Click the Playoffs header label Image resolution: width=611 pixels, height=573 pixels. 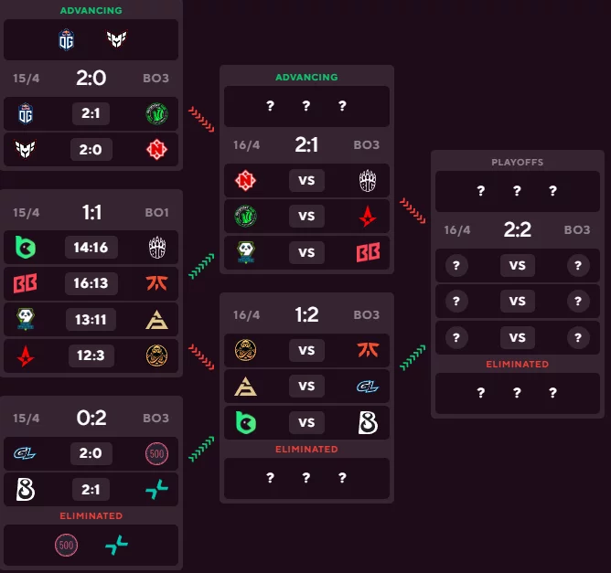[x=517, y=162]
